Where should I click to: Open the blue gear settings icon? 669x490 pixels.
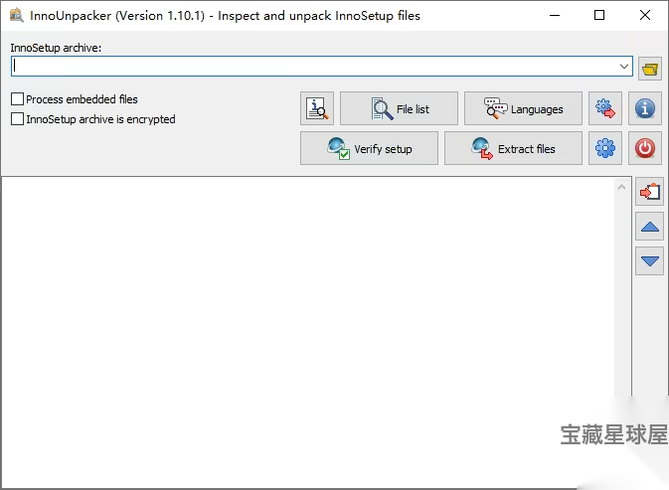click(x=605, y=148)
